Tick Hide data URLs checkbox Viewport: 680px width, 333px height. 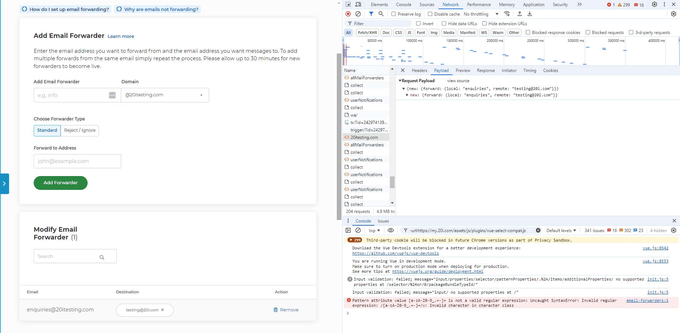(x=444, y=23)
